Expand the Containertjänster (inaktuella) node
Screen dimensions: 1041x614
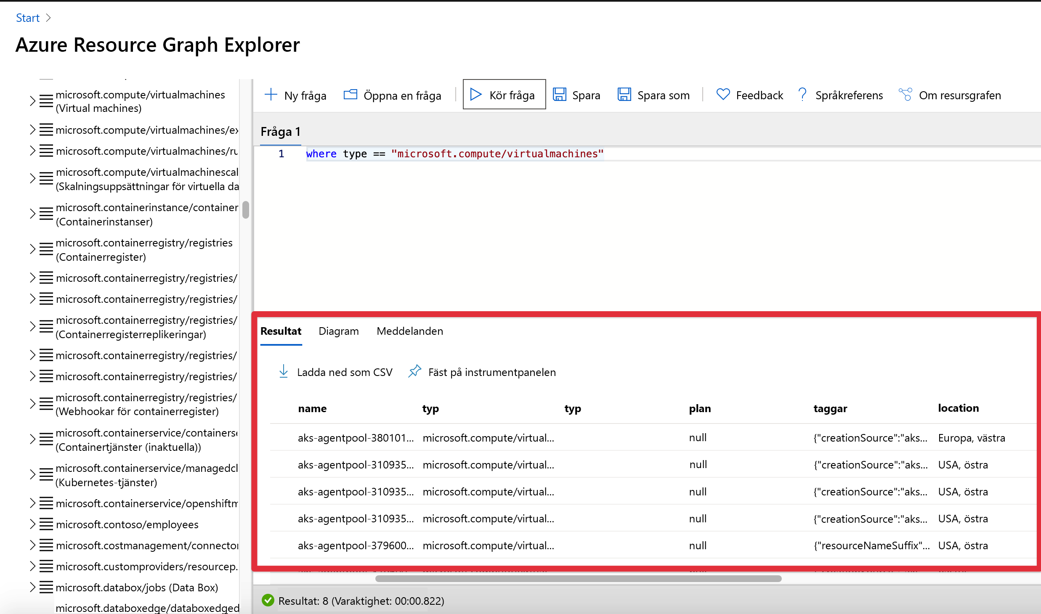click(x=32, y=439)
